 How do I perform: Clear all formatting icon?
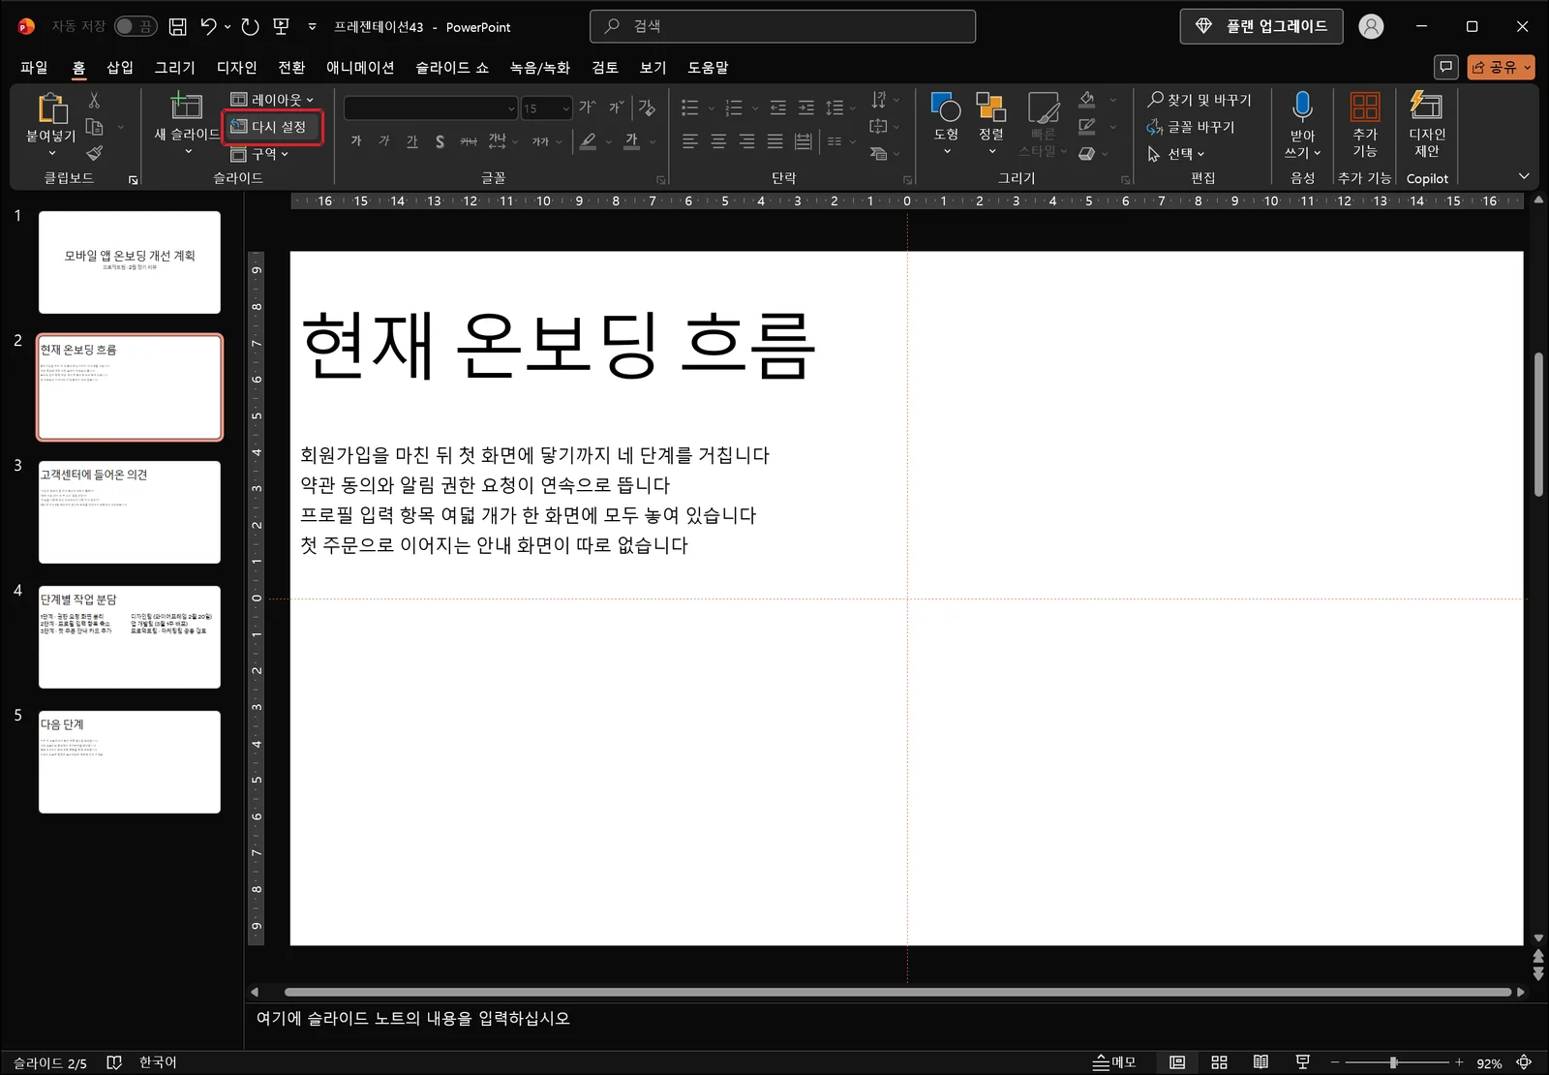pyautogui.click(x=647, y=107)
